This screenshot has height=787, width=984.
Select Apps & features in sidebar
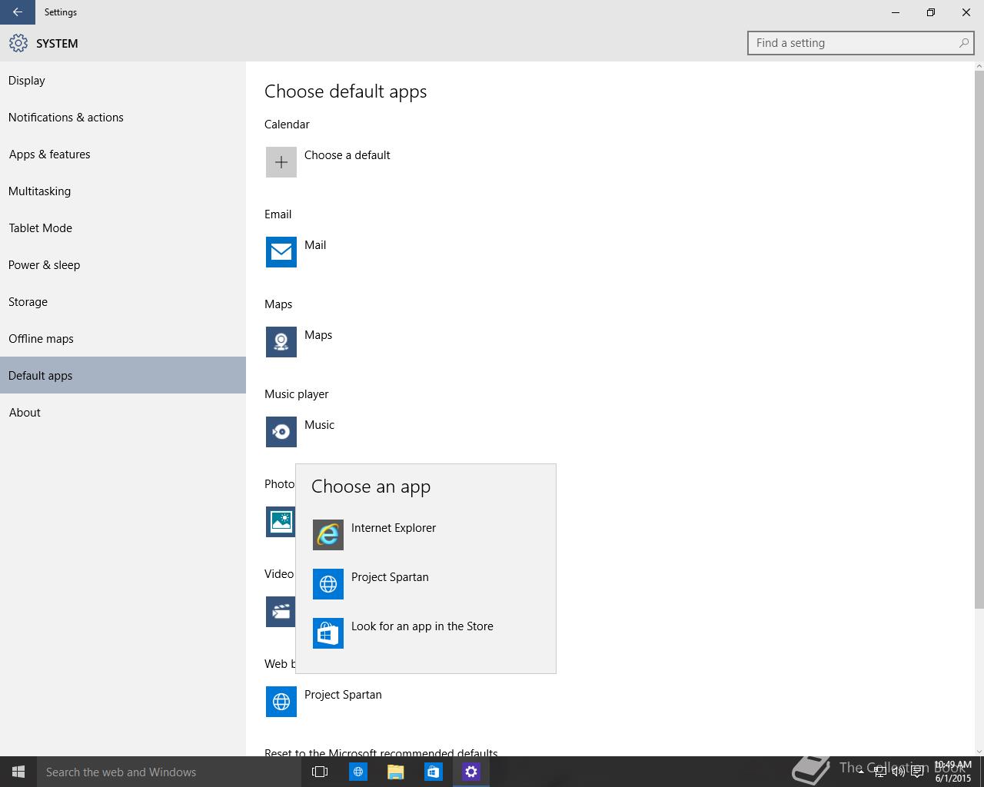click(x=123, y=154)
